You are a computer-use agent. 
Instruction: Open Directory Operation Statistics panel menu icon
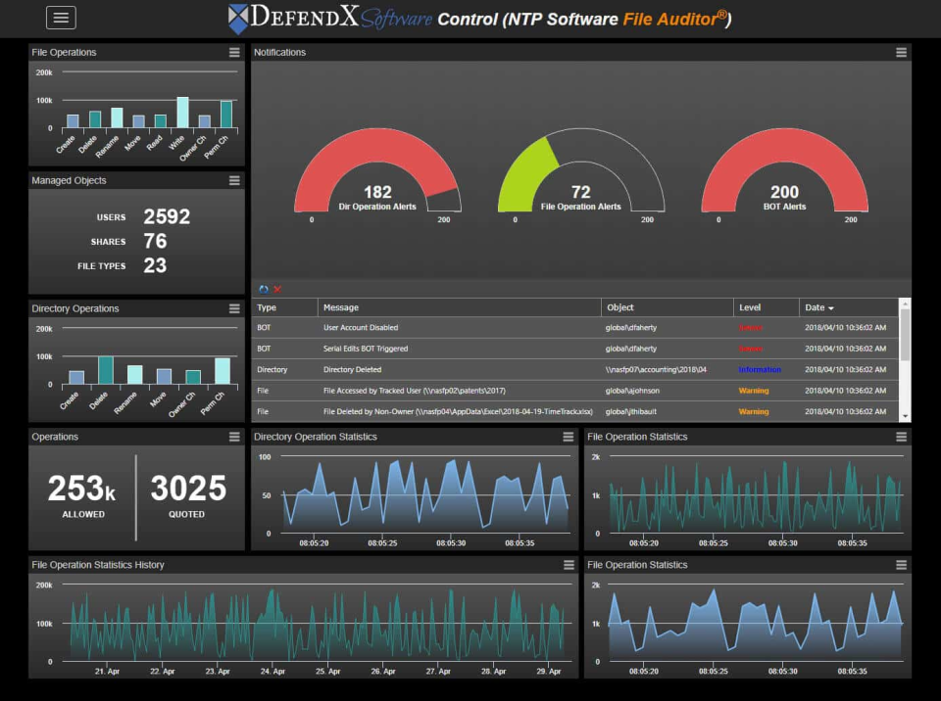pos(569,437)
